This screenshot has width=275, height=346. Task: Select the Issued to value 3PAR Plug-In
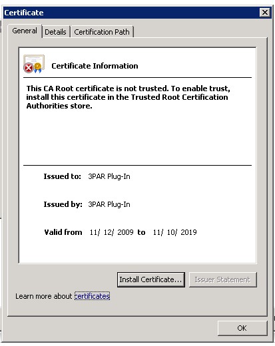coord(109,176)
